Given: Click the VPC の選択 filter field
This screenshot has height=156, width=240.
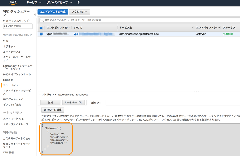Looking at the screenshot, I should click(x=18, y=26).
